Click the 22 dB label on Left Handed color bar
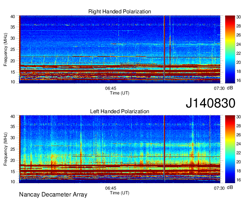The width and height of the screenshot is (245, 199). 239,153
